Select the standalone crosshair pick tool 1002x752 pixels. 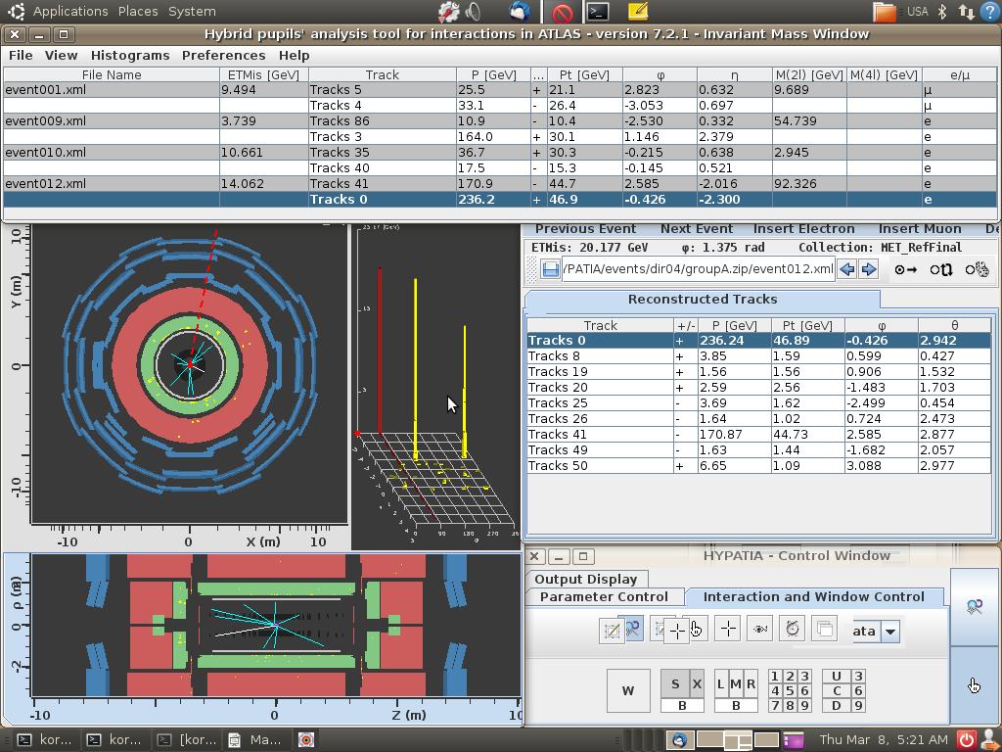tap(727, 630)
